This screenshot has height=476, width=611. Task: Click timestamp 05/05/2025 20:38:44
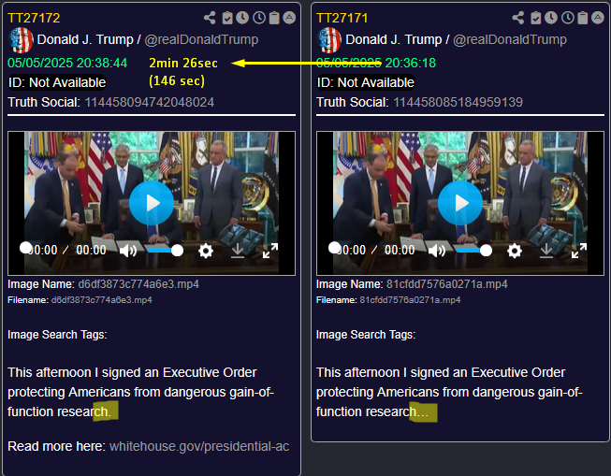tap(67, 63)
